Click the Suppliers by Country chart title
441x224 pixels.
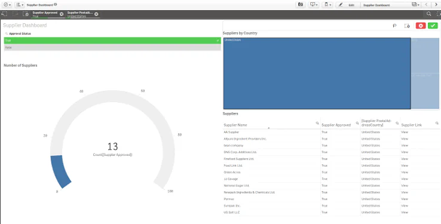[240, 33]
